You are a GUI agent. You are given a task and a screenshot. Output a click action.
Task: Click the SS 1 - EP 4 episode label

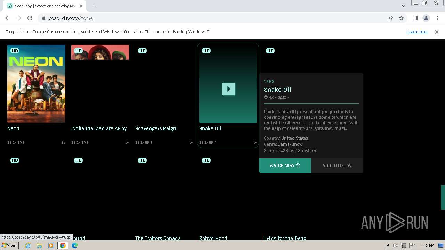(208, 143)
